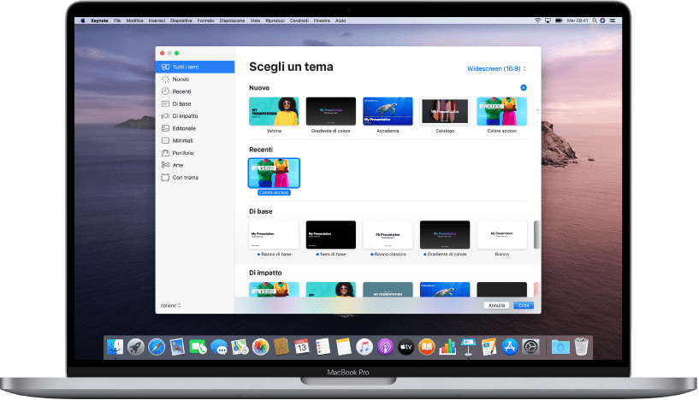Open Music from the Dock
The width and height of the screenshot is (699, 400).
click(364, 347)
